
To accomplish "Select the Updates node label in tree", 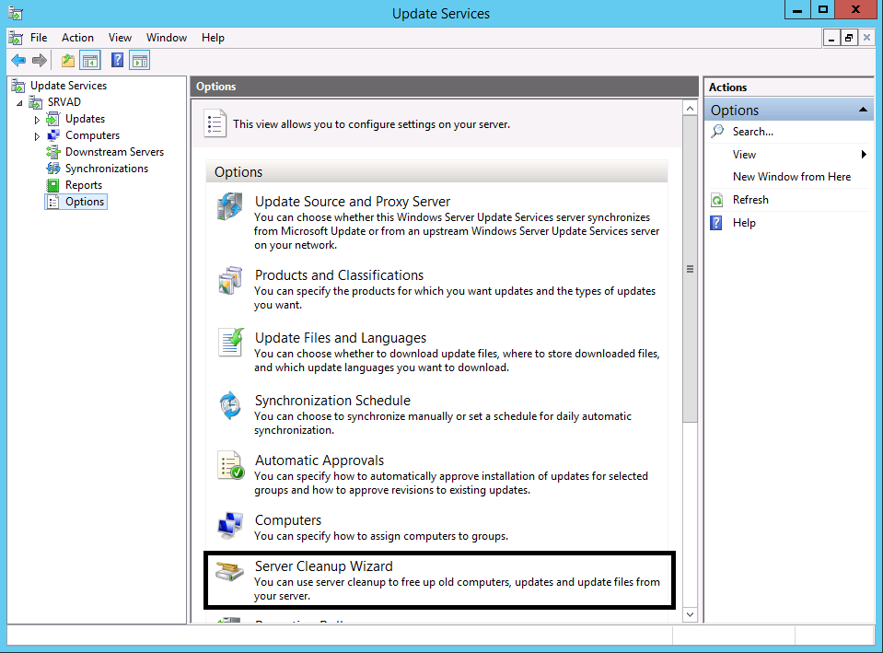I will 85,119.
